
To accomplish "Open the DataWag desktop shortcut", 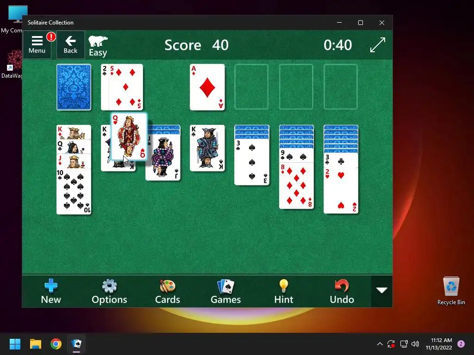I will 12,64.
